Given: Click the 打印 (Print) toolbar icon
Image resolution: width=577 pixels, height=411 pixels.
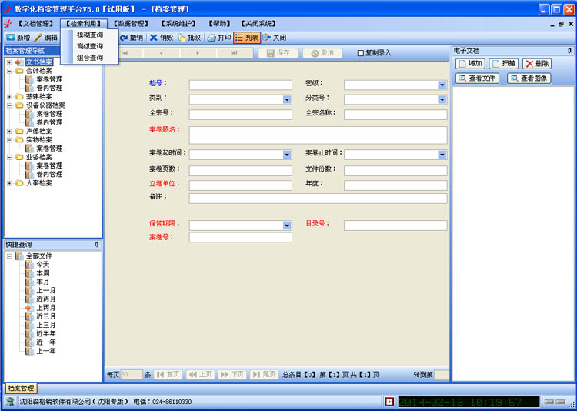Looking at the screenshot, I should coord(218,38).
